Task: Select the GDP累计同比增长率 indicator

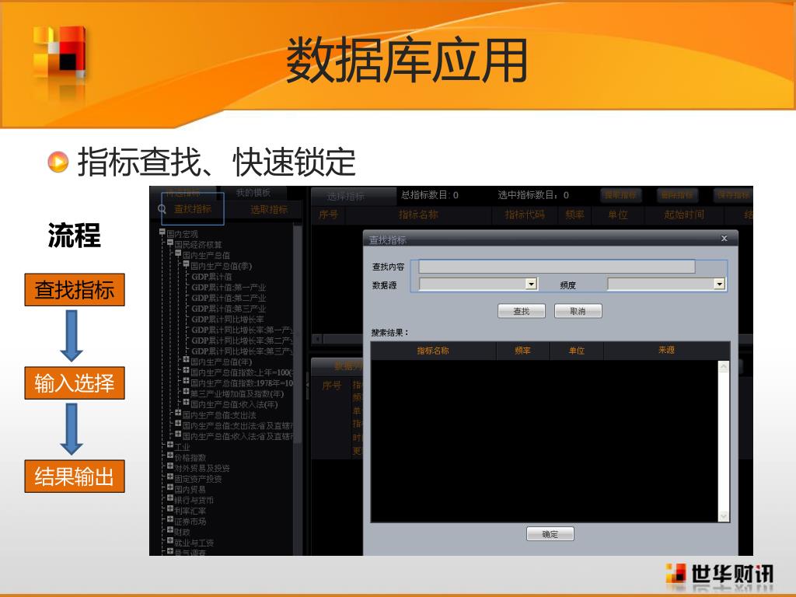Action: pyautogui.click(x=228, y=319)
